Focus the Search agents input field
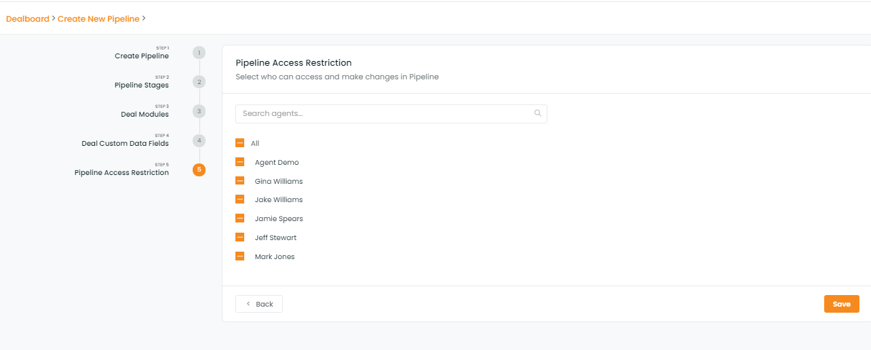This screenshot has width=871, height=350. (391, 113)
